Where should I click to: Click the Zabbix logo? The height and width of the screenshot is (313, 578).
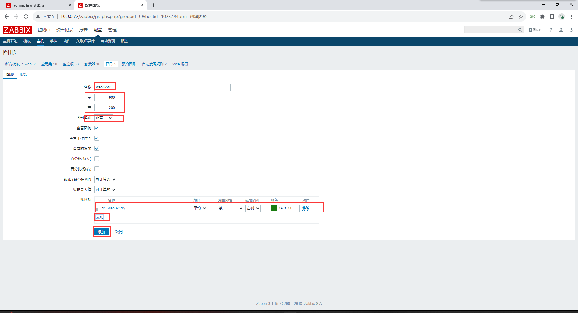(x=17, y=30)
